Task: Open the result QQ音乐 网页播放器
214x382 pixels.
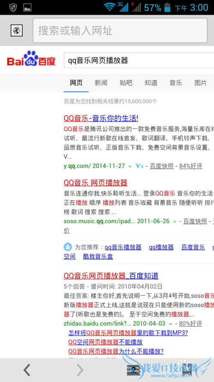Action: pyautogui.click(x=95, y=183)
